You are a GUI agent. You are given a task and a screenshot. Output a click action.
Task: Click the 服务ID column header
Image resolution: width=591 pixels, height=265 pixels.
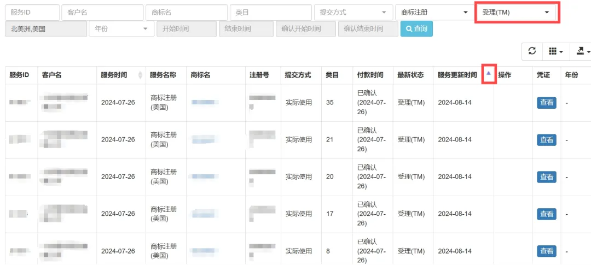pos(19,75)
